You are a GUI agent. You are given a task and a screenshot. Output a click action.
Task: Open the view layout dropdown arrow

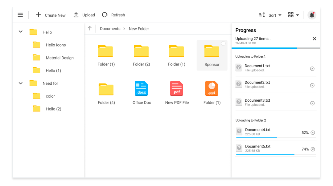click(298, 15)
